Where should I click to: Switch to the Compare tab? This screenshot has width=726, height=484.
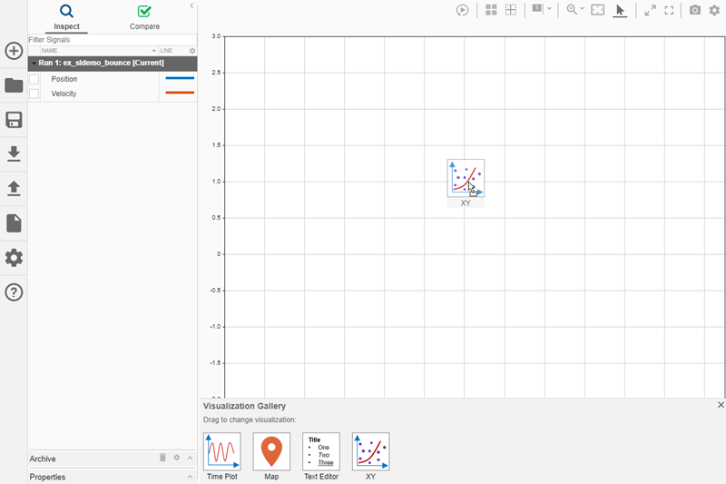(144, 17)
